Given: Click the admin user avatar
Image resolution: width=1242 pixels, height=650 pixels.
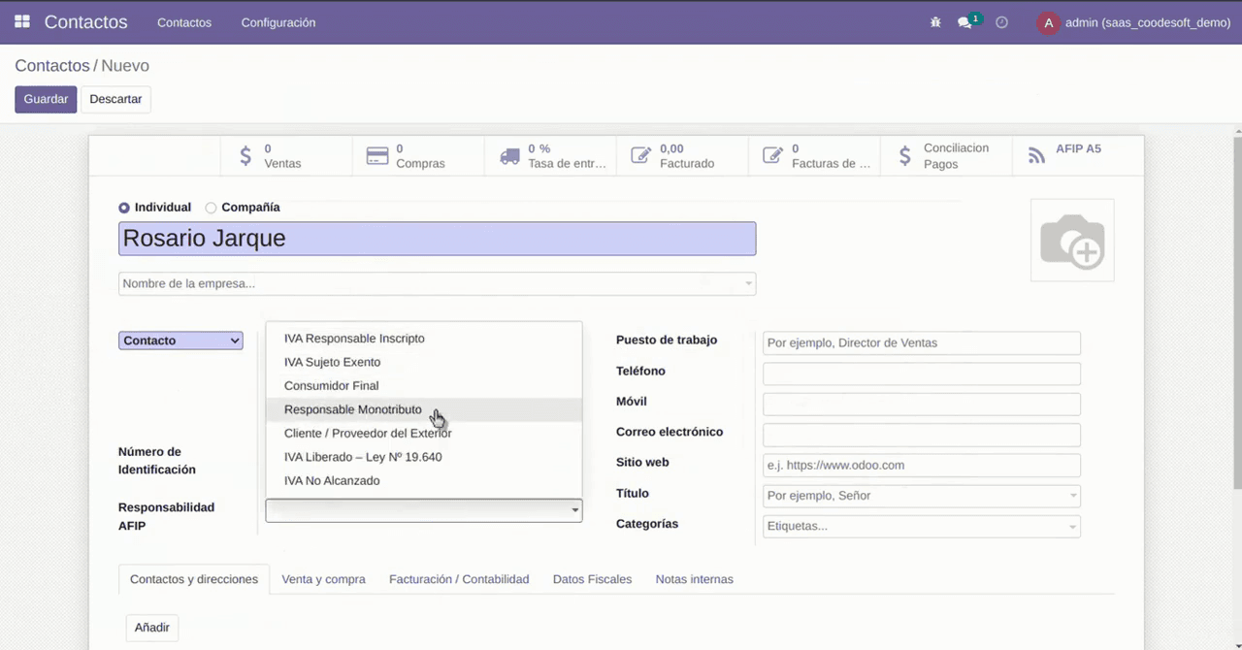Looking at the screenshot, I should (x=1048, y=22).
